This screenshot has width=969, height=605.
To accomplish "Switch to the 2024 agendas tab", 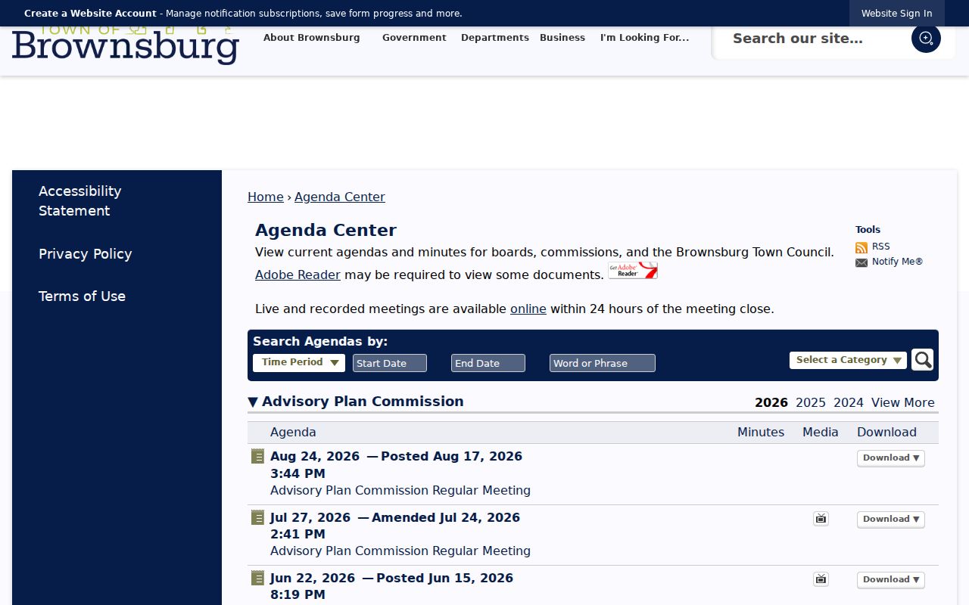I will tap(849, 402).
